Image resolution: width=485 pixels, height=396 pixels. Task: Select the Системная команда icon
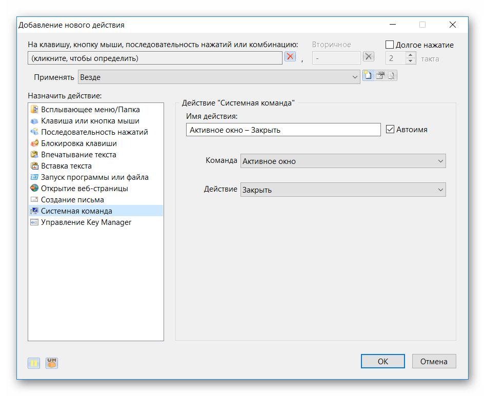tap(34, 211)
